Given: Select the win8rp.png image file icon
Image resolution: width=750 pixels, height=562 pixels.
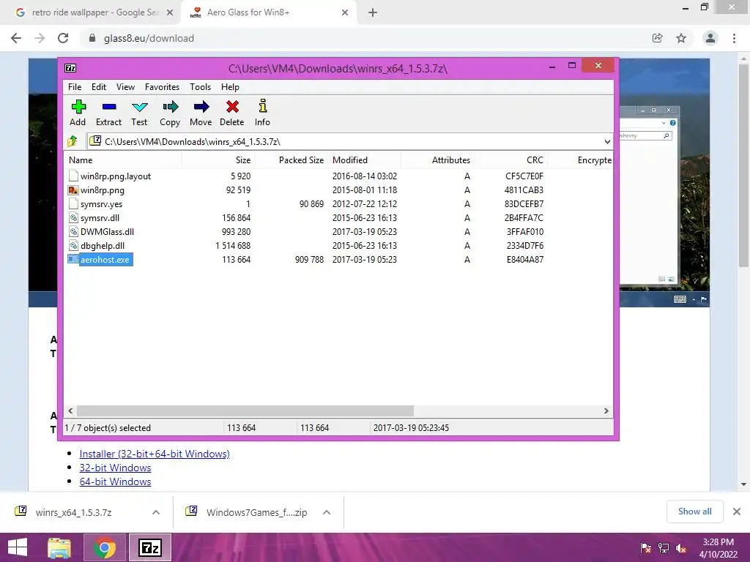Looking at the screenshot, I should click(x=73, y=190).
